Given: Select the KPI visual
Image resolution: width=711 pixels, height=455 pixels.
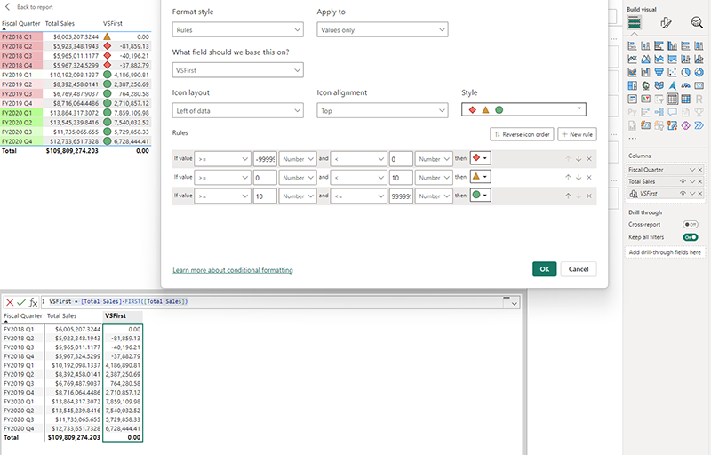Looking at the screenshot, I should (646, 99).
